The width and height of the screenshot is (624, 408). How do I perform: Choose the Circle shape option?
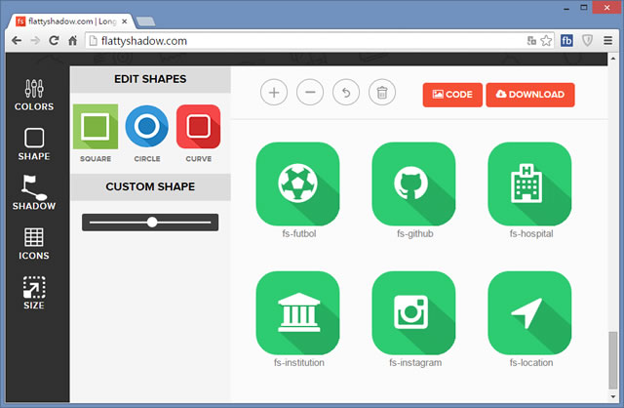(x=147, y=127)
